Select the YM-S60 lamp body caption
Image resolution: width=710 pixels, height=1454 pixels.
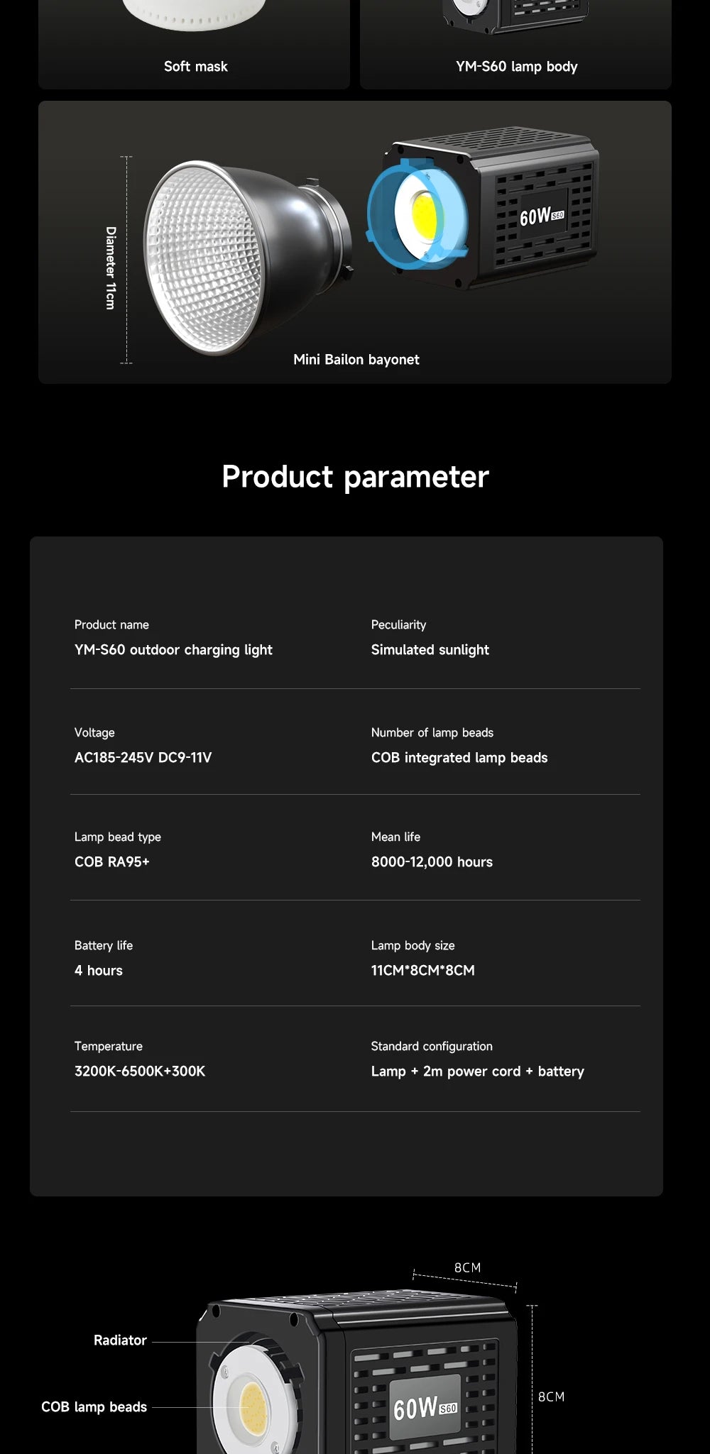517,66
